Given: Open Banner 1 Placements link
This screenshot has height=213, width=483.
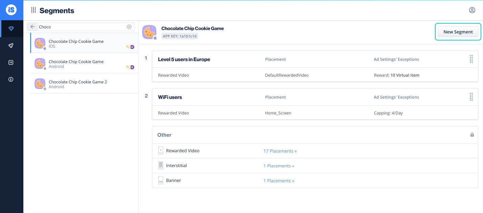Looking at the screenshot, I should coord(279,181).
